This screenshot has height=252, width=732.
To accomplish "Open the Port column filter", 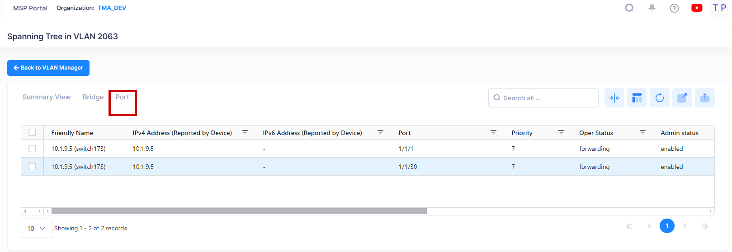I will [493, 132].
